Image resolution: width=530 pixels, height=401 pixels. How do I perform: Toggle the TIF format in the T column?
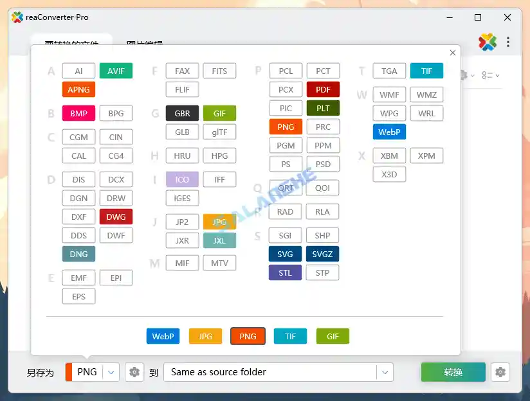point(426,71)
